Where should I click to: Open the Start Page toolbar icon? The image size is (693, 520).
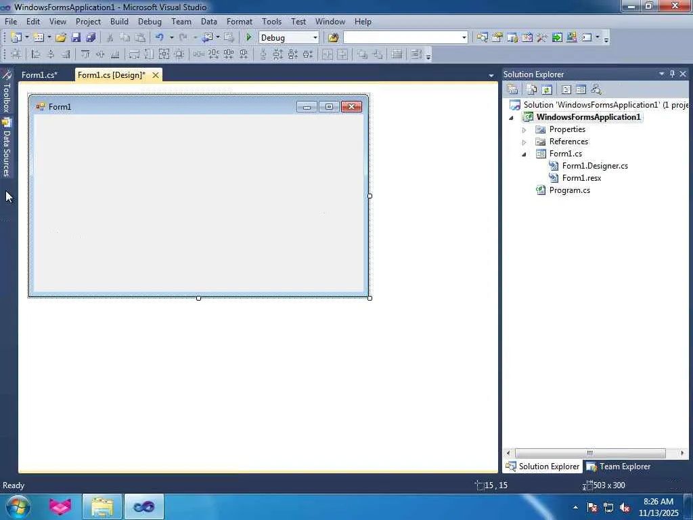(557, 38)
